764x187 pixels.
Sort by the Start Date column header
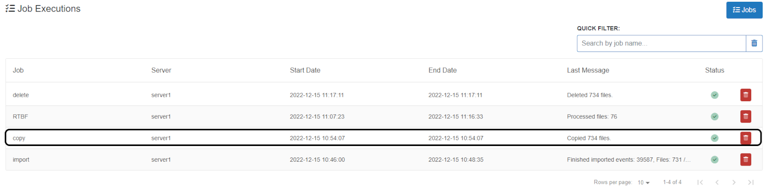305,70
